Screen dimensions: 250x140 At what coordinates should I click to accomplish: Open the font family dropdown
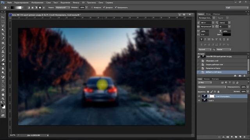[x=214, y=18]
